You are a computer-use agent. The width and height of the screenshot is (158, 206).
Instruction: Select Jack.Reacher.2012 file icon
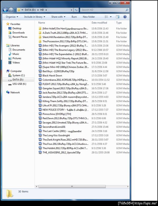point(40,93)
